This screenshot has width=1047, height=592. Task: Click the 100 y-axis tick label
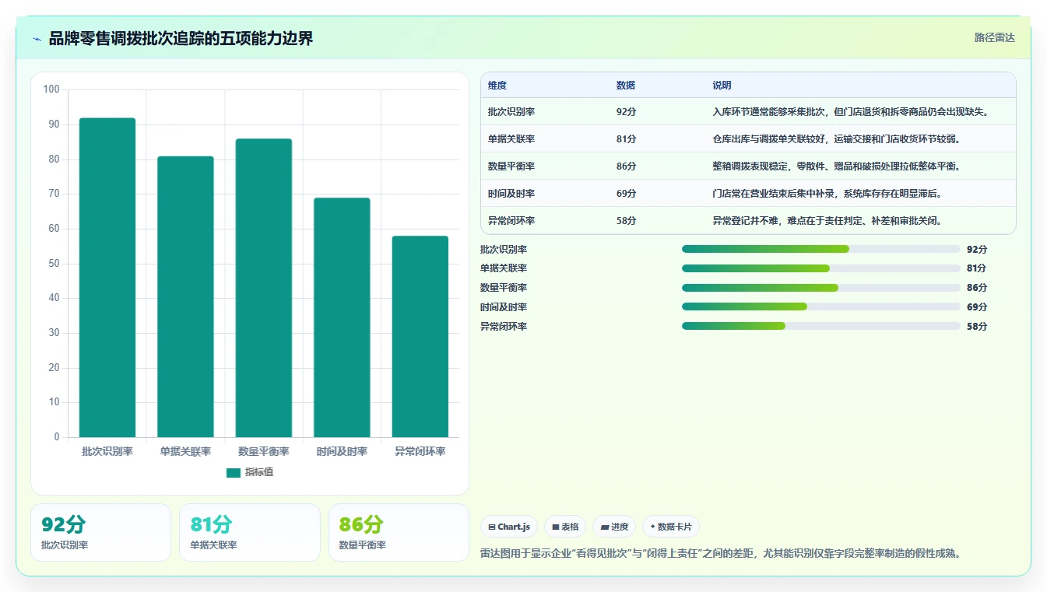[51, 89]
